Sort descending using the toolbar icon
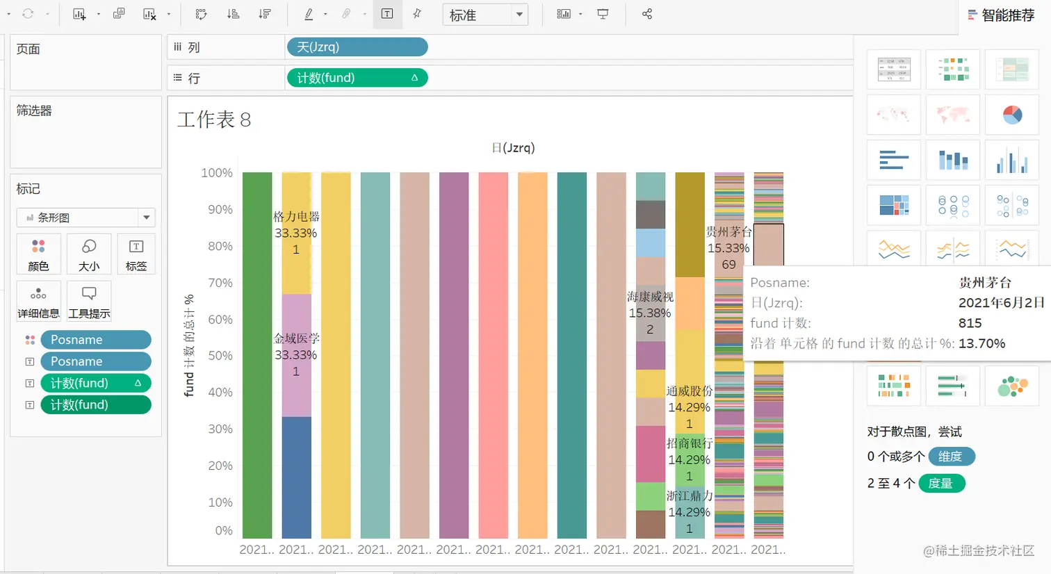Screen dimensions: 1051x574 pos(265,14)
